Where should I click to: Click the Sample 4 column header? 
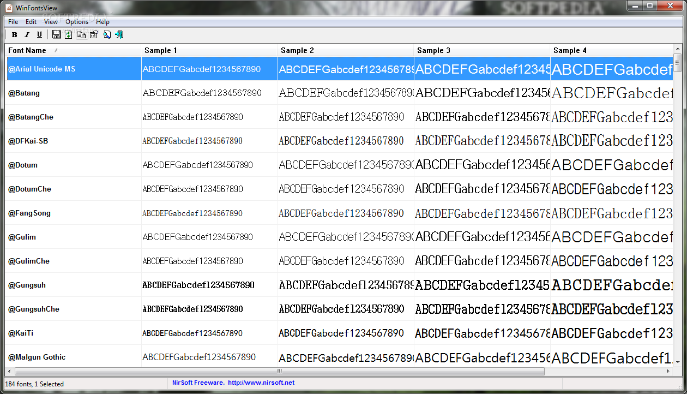pyautogui.click(x=611, y=50)
